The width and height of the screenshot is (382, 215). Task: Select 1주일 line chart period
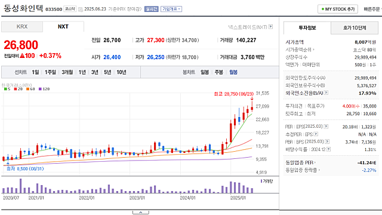click(50, 72)
